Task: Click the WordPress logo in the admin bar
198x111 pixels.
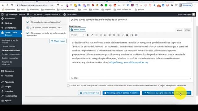Action: 2,14
